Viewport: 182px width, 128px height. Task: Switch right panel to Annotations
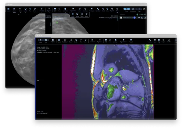pos(133,9)
